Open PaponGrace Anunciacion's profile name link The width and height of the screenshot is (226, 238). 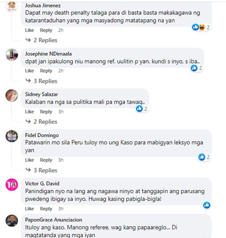click(54, 220)
